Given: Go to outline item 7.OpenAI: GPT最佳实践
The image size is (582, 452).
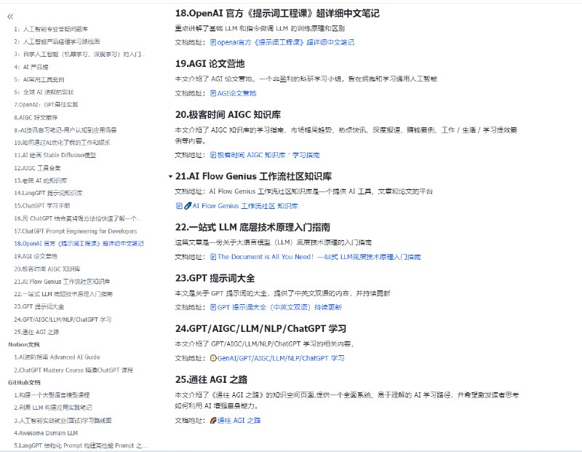Looking at the screenshot, I should pos(46,105).
